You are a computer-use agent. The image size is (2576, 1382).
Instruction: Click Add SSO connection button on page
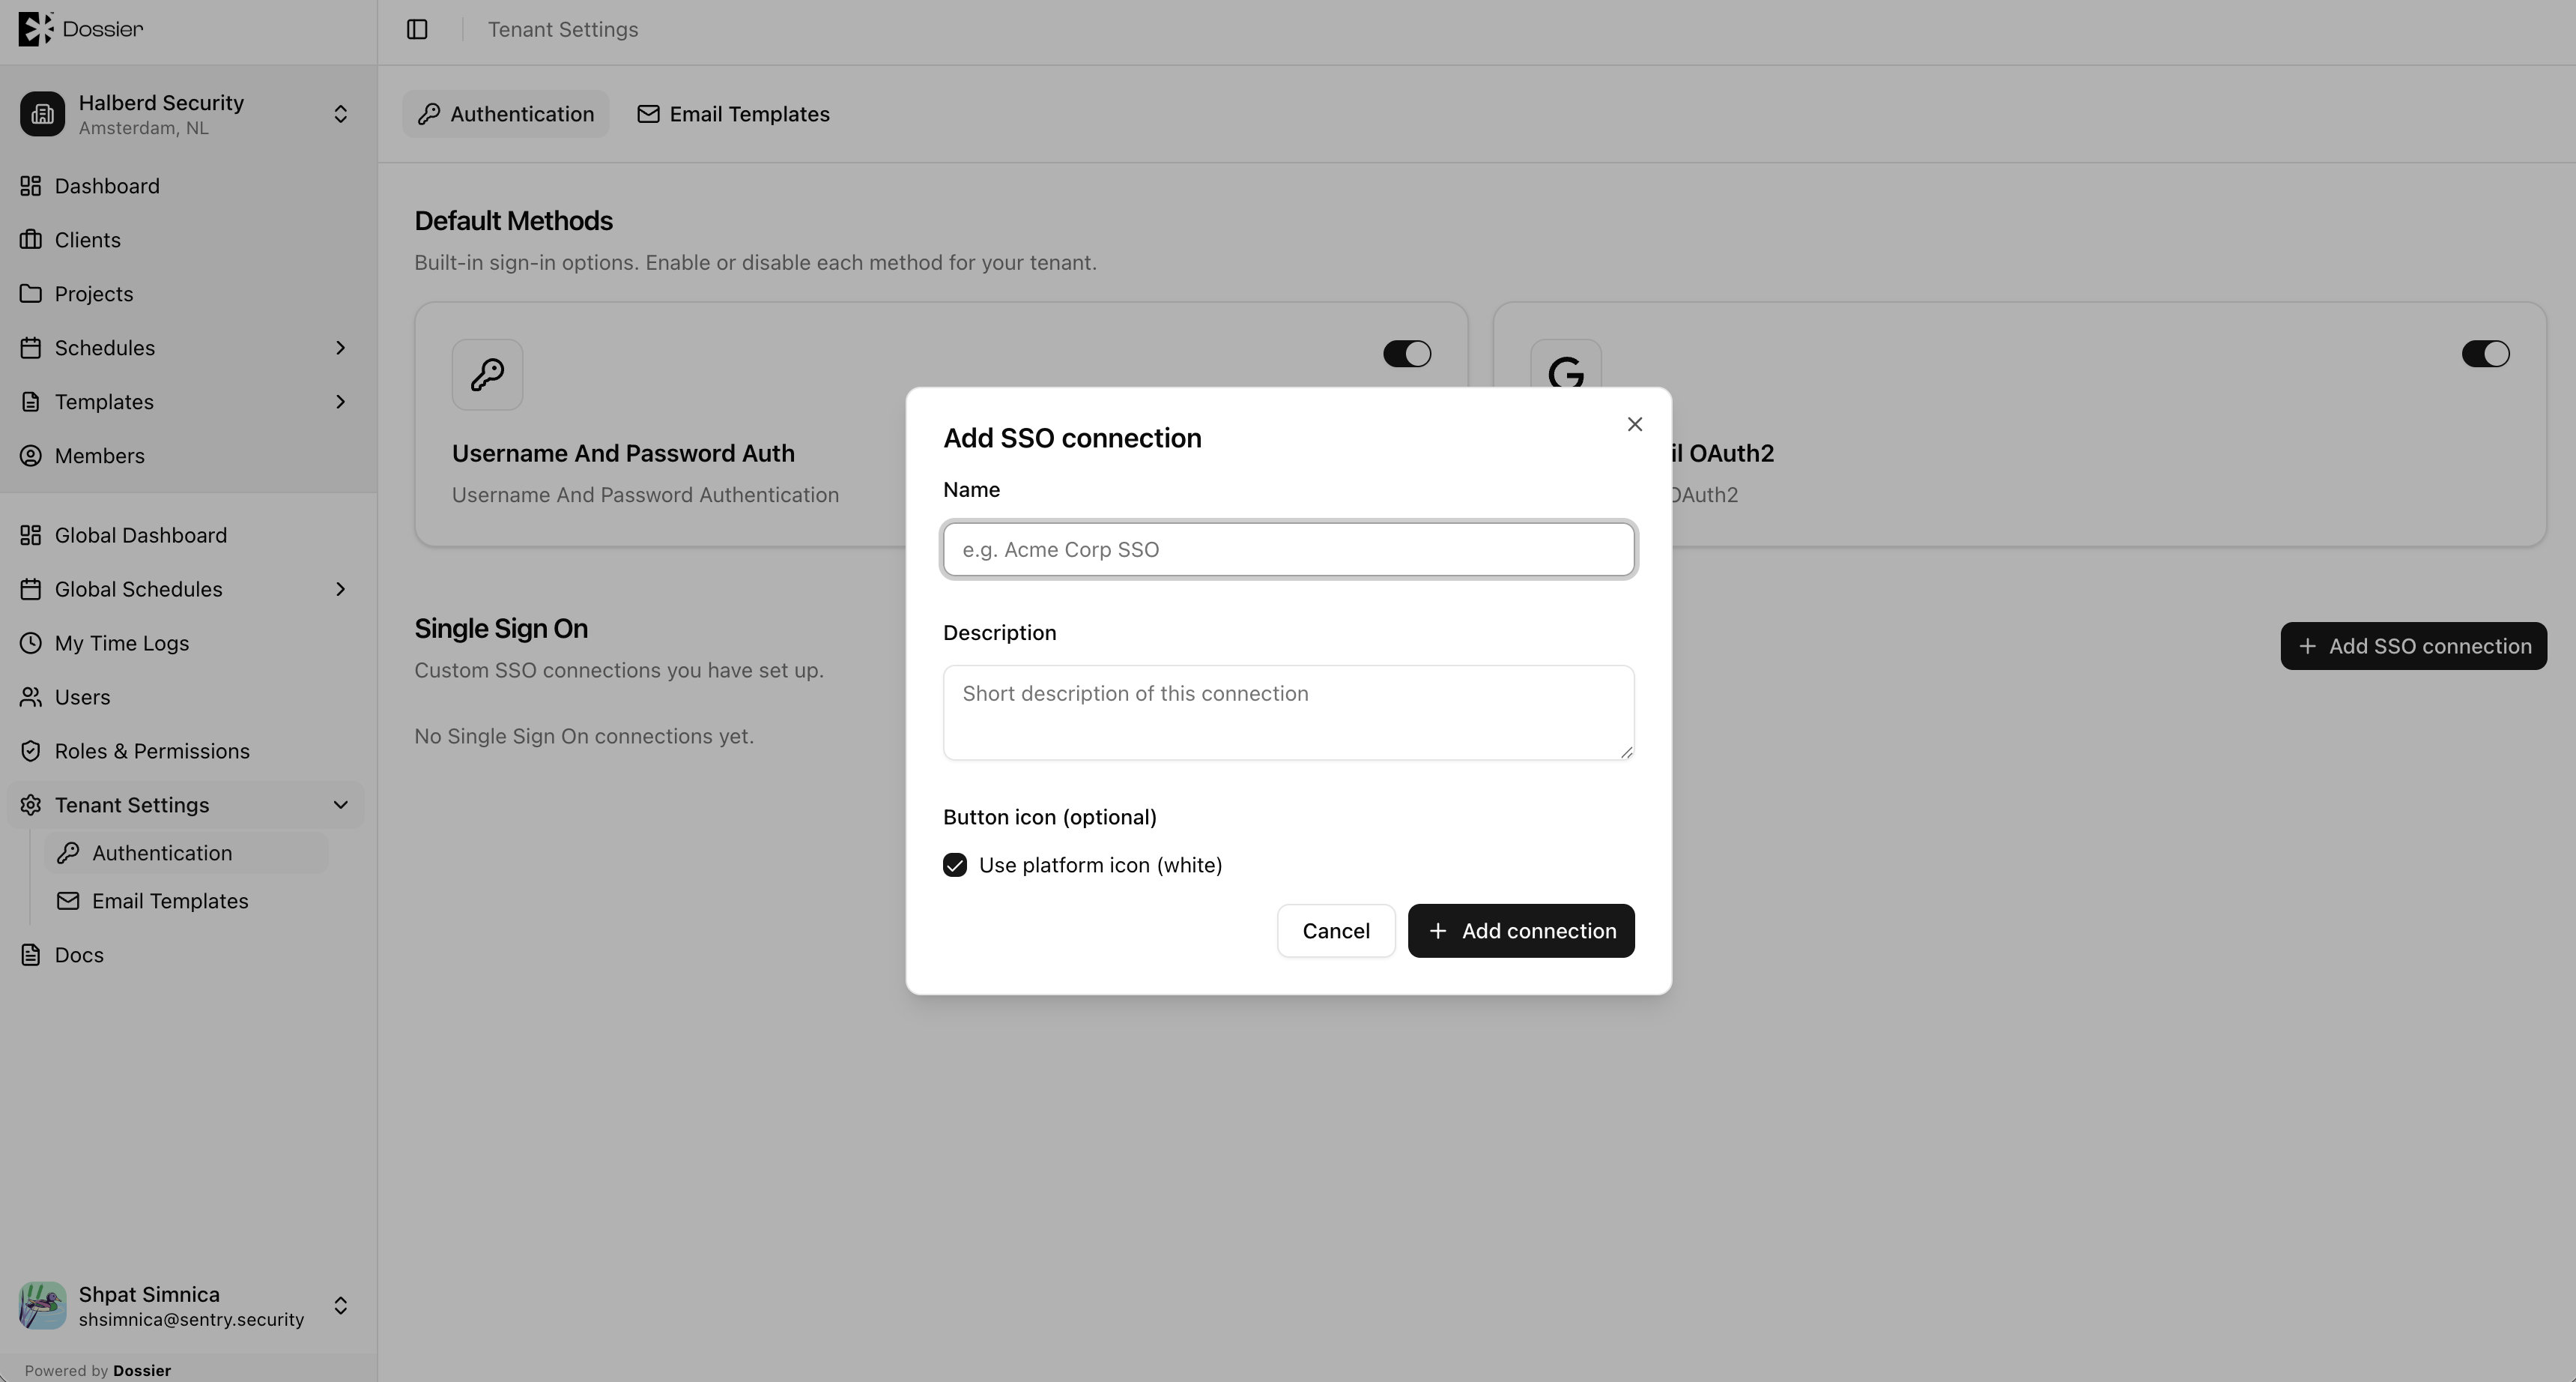pos(2413,647)
